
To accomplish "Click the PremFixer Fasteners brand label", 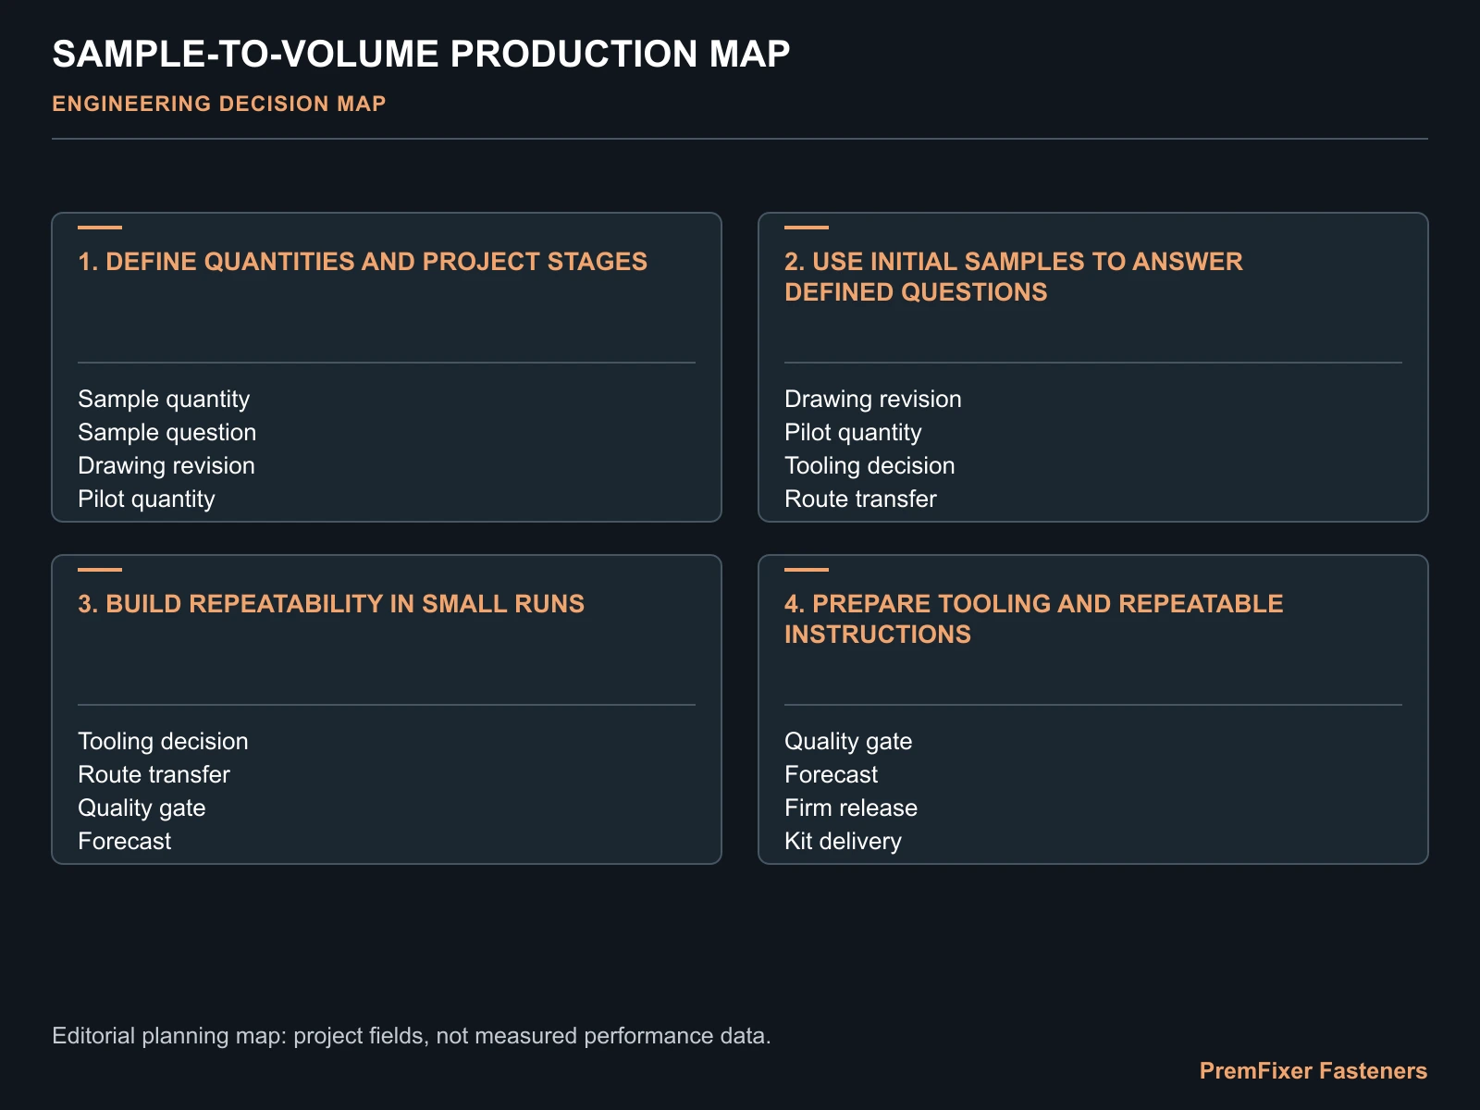I will pyautogui.click(x=1313, y=1071).
